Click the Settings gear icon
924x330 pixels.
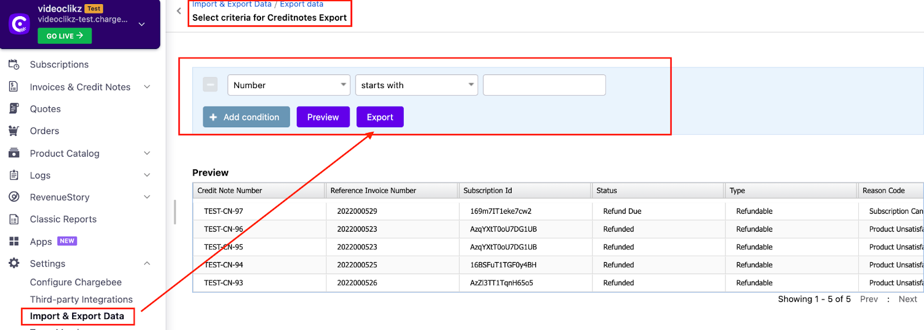pyautogui.click(x=14, y=263)
